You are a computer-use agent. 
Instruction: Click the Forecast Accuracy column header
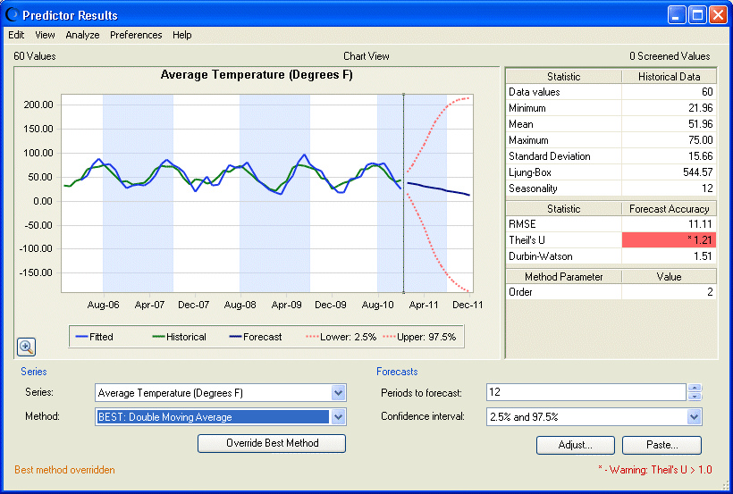click(x=669, y=209)
